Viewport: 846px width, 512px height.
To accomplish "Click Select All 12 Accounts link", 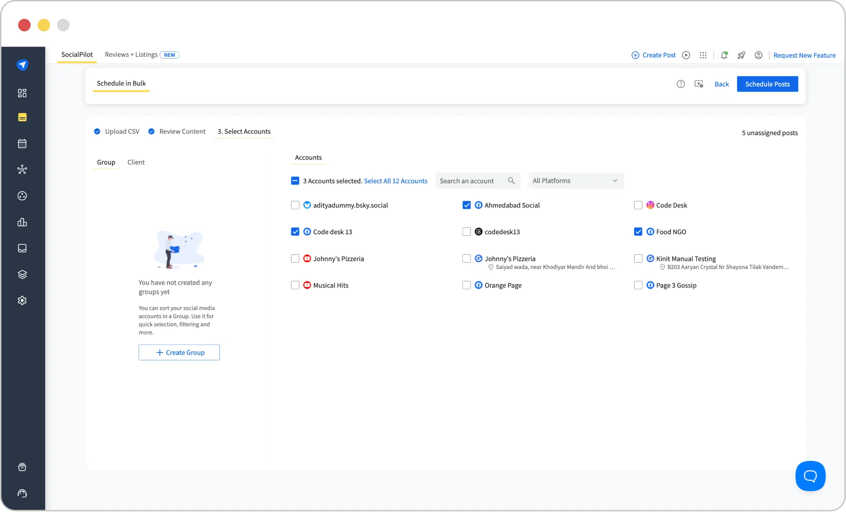I will 396,181.
